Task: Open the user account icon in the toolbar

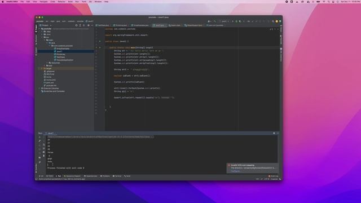Action: coord(209,21)
